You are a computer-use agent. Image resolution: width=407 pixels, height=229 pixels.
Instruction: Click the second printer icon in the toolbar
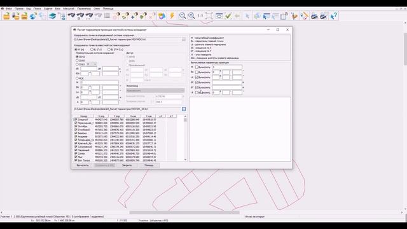click(x=324, y=16)
